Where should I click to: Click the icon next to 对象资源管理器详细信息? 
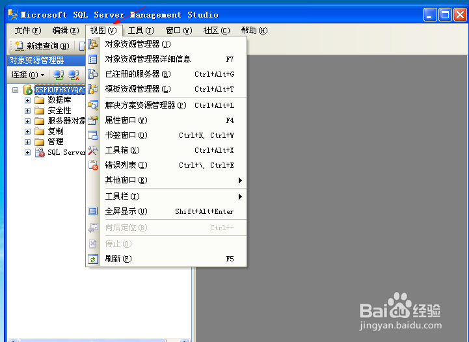pos(93,59)
